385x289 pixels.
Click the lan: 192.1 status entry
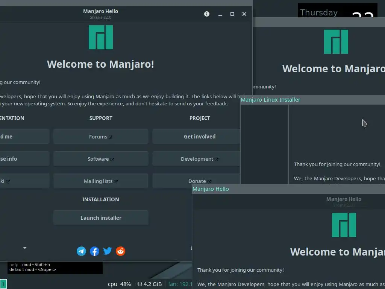click(x=180, y=284)
